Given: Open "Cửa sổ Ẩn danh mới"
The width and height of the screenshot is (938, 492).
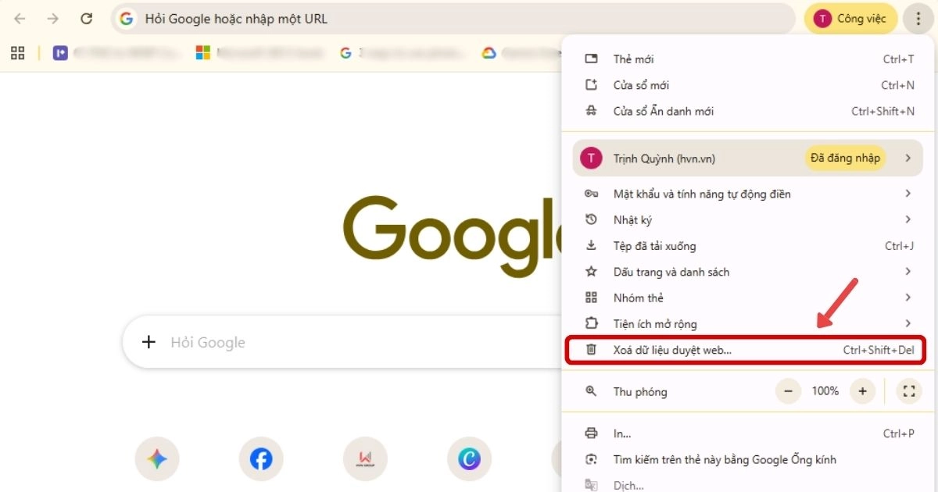Looking at the screenshot, I should click(749, 112).
